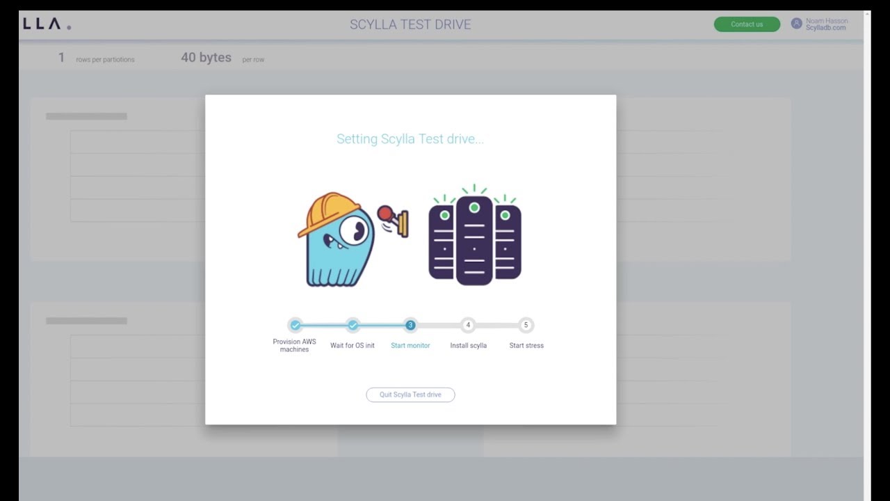Click step 3 circle for Start monitor
This screenshot has height=501, width=890.
pos(410,325)
